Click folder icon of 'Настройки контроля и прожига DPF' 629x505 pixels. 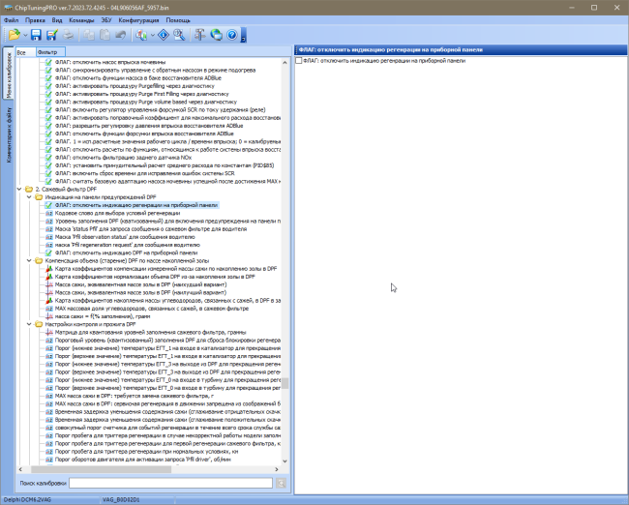[39, 324]
